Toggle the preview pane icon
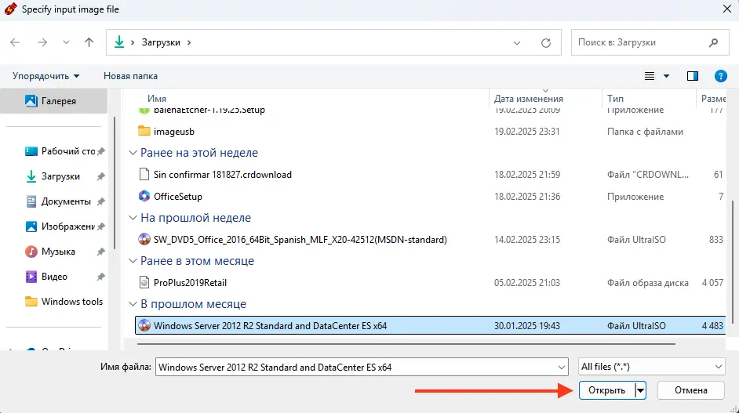The width and height of the screenshot is (739, 413). (693, 76)
